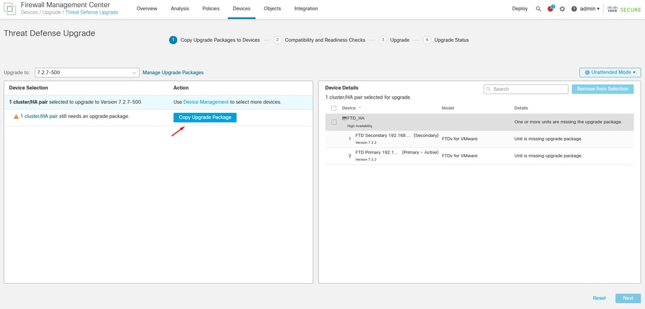Open the Integration menu
Screen dimensions: 645x309
point(306,8)
